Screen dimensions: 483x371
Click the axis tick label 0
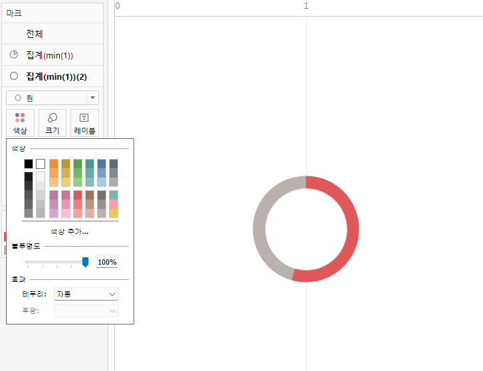click(118, 6)
